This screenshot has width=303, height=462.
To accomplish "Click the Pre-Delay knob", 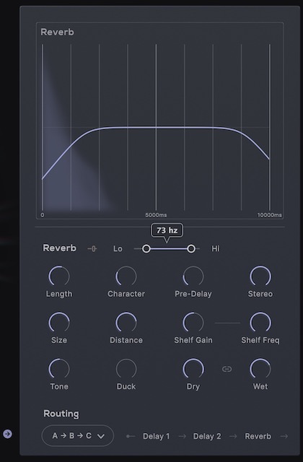I will coord(193,276).
